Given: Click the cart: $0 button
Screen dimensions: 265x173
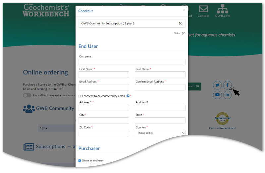Looking at the screenshot, I should [194, 86].
